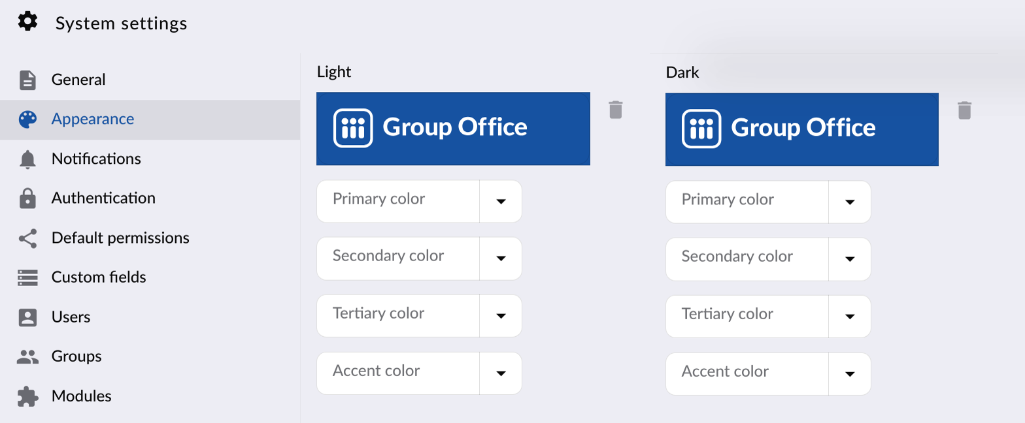1025x423 pixels.
Task: Open Dark Secondary color dropdown arrow
Action: pos(850,259)
